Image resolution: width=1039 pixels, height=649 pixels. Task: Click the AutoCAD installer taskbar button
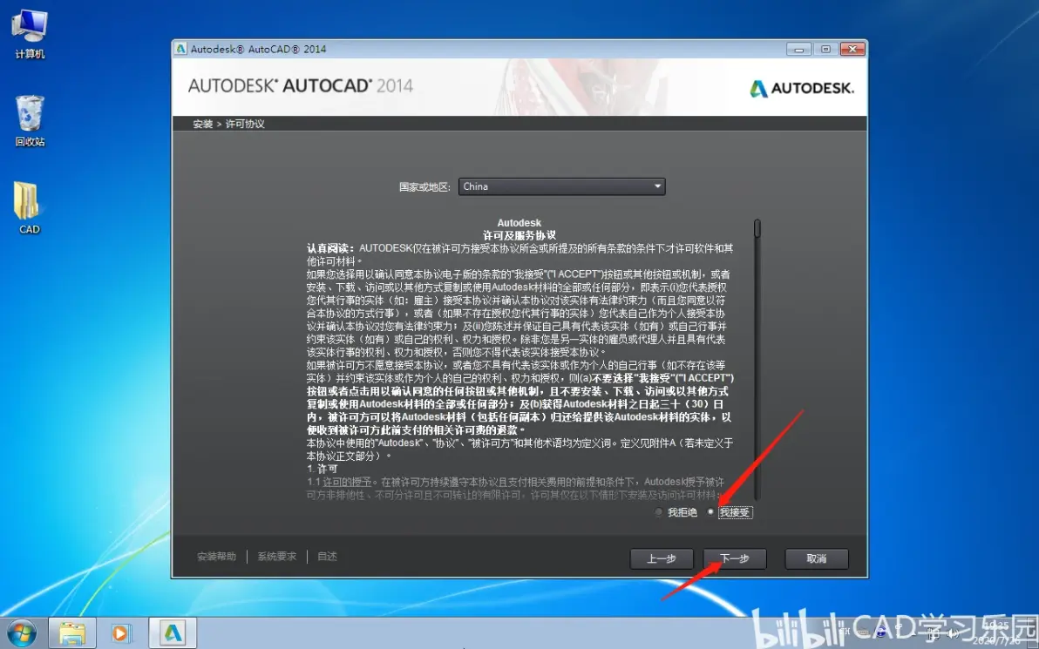(x=172, y=633)
